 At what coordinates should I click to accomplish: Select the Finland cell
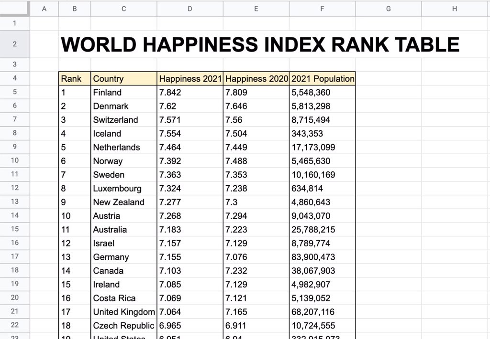tap(124, 92)
